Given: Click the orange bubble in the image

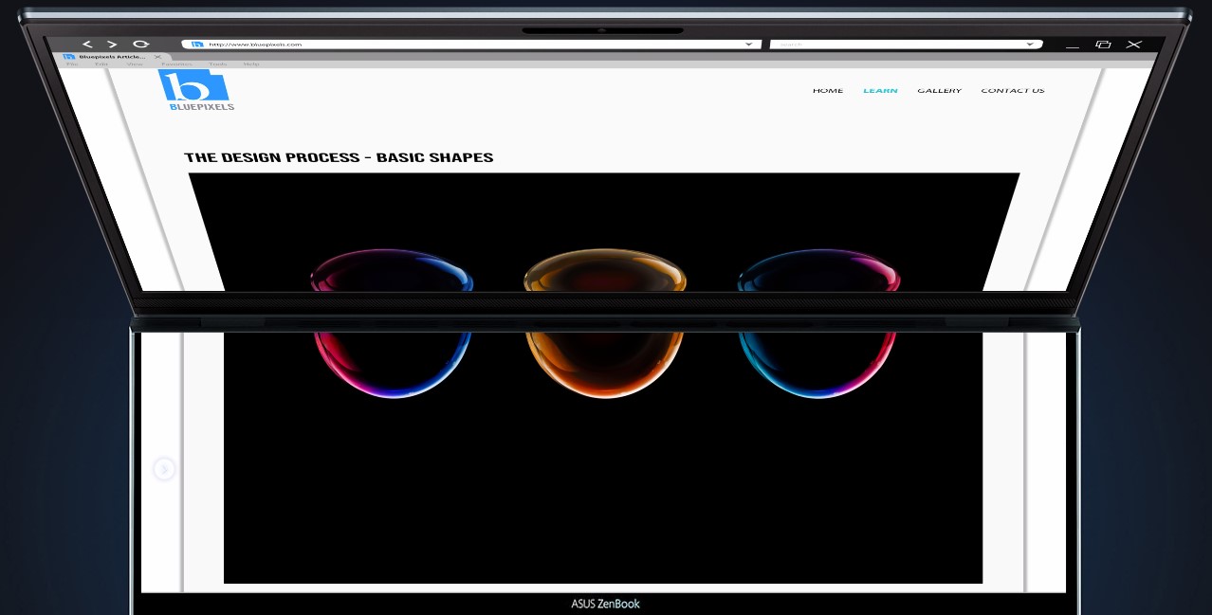Looking at the screenshot, I should (x=604, y=322).
